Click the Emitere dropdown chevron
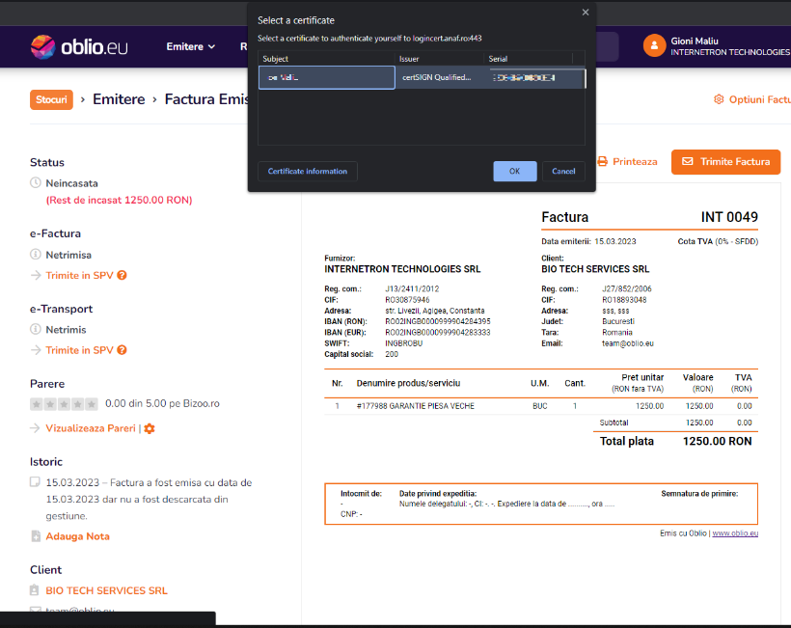This screenshot has width=791, height=628. [x=211, y=47]
